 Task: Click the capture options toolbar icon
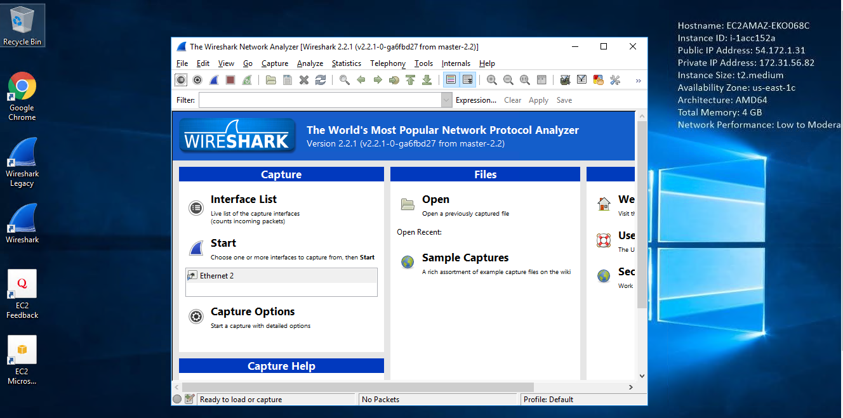pyautogui.click(x=197, y=80)
